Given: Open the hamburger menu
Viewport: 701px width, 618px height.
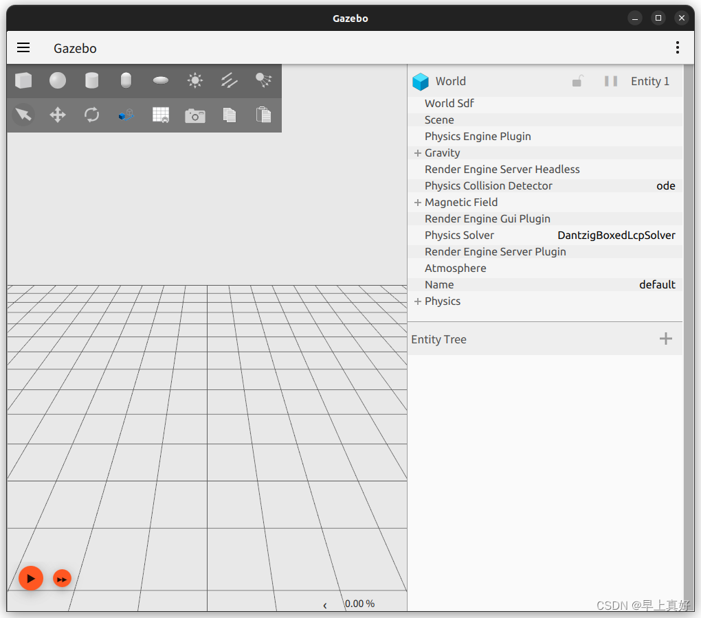Looking at the screenshot, I should pyautogui.click(x=23, y=48).
